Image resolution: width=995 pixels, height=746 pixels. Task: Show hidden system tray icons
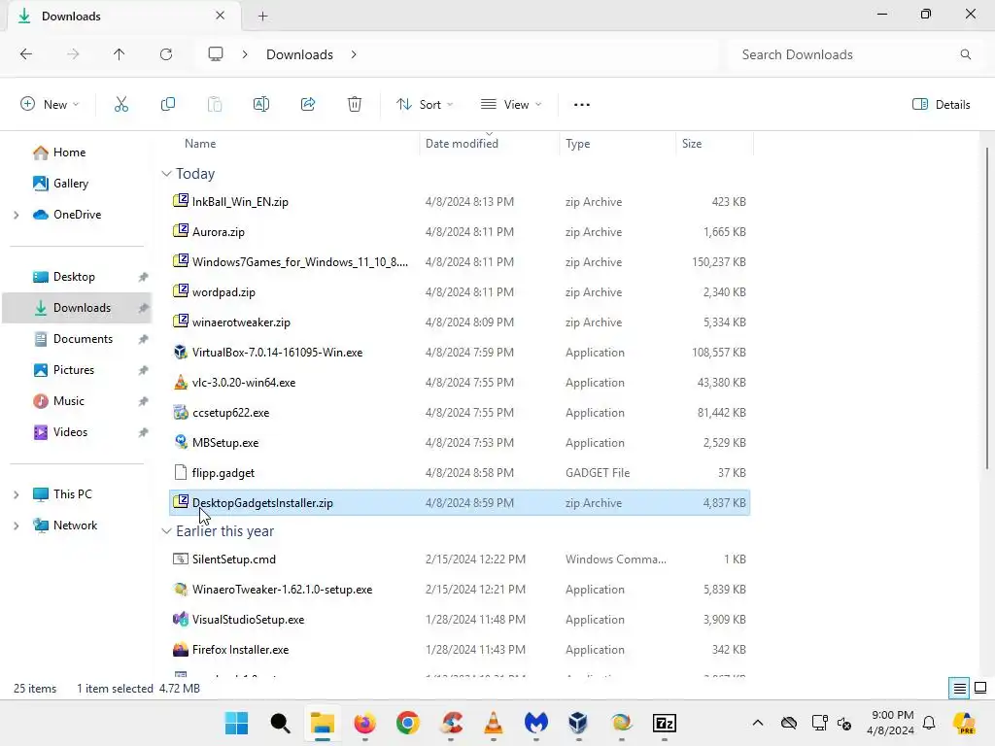coord(758,723)
